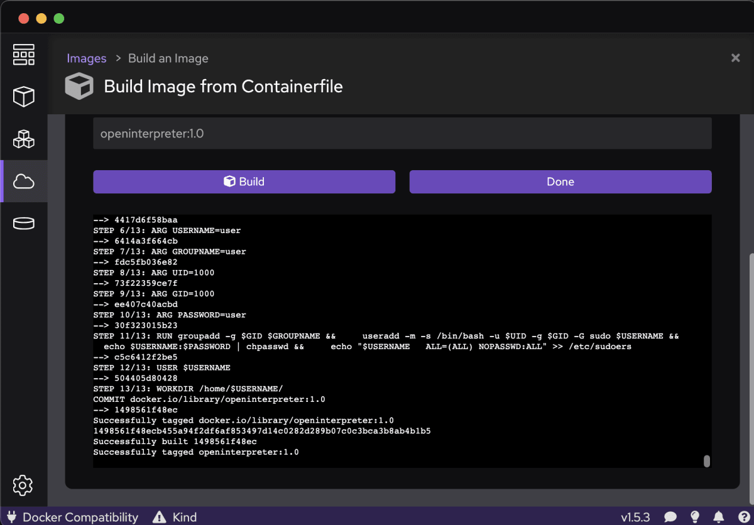
Task: Click log line 'STEP 12/13: USER $USERNAME'
Action: pos(162,367)
